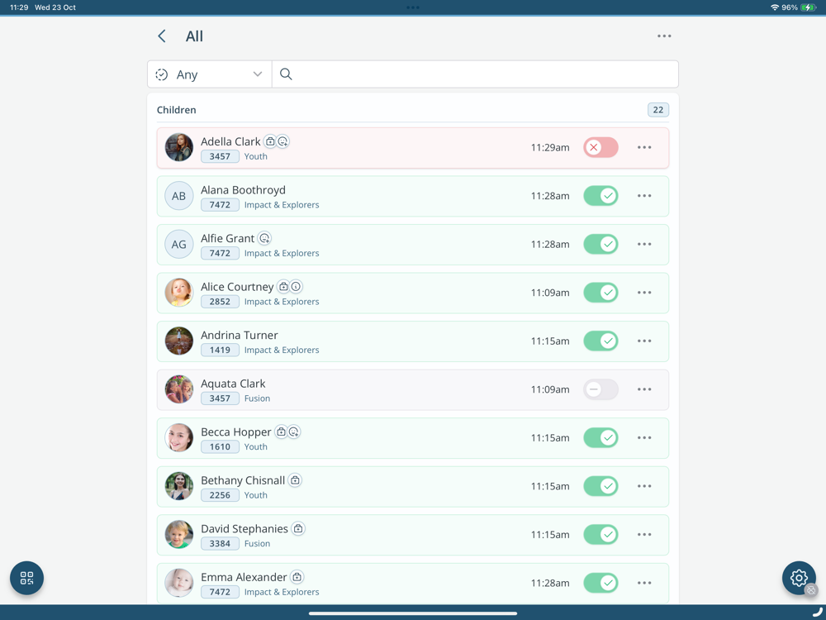This screenshot has height=620, width=826.
Task: Open Alana Boothroyd's AB avatar
Action: 179,196
